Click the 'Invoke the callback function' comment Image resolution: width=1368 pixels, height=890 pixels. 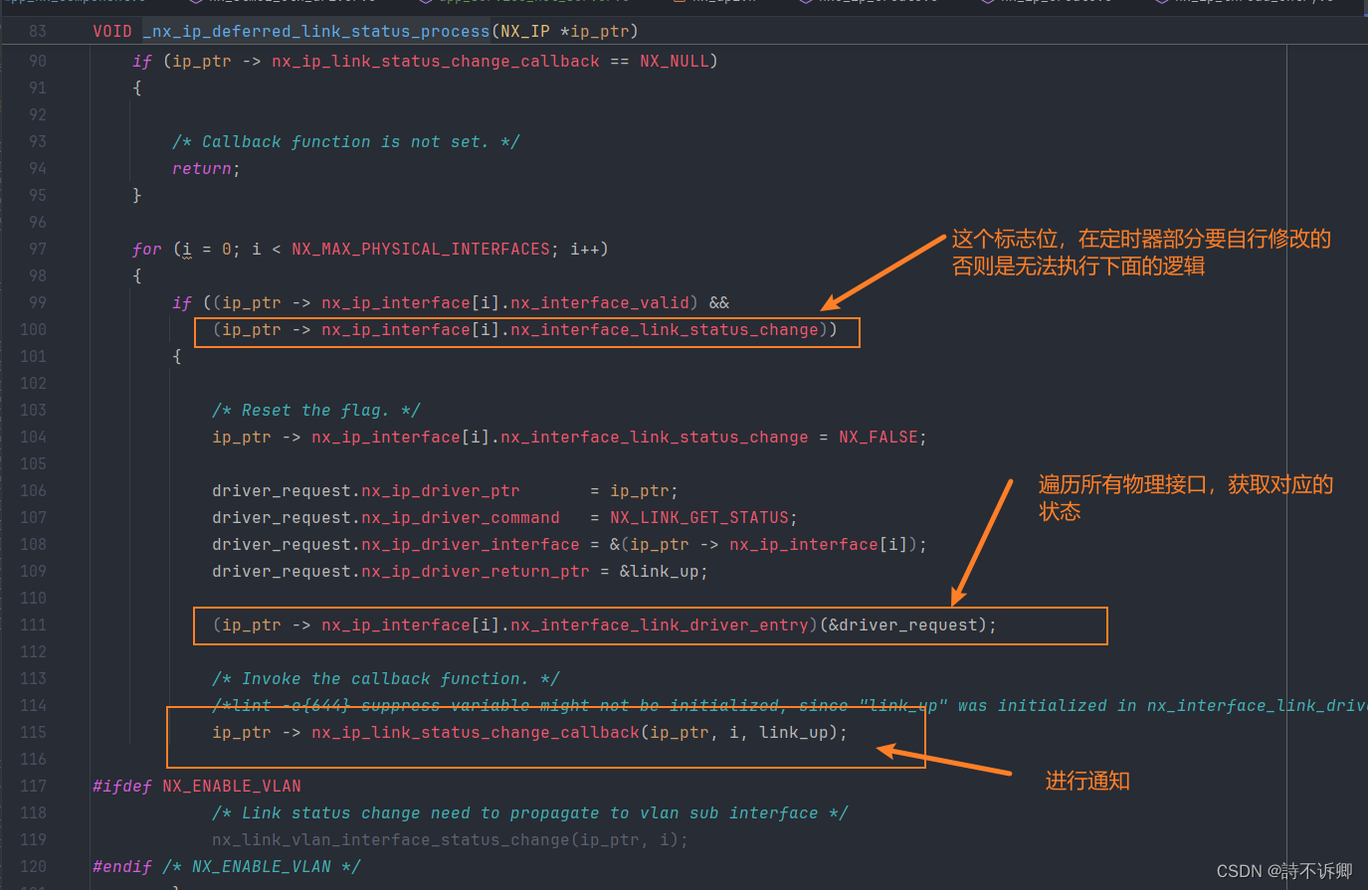point(386,678)
